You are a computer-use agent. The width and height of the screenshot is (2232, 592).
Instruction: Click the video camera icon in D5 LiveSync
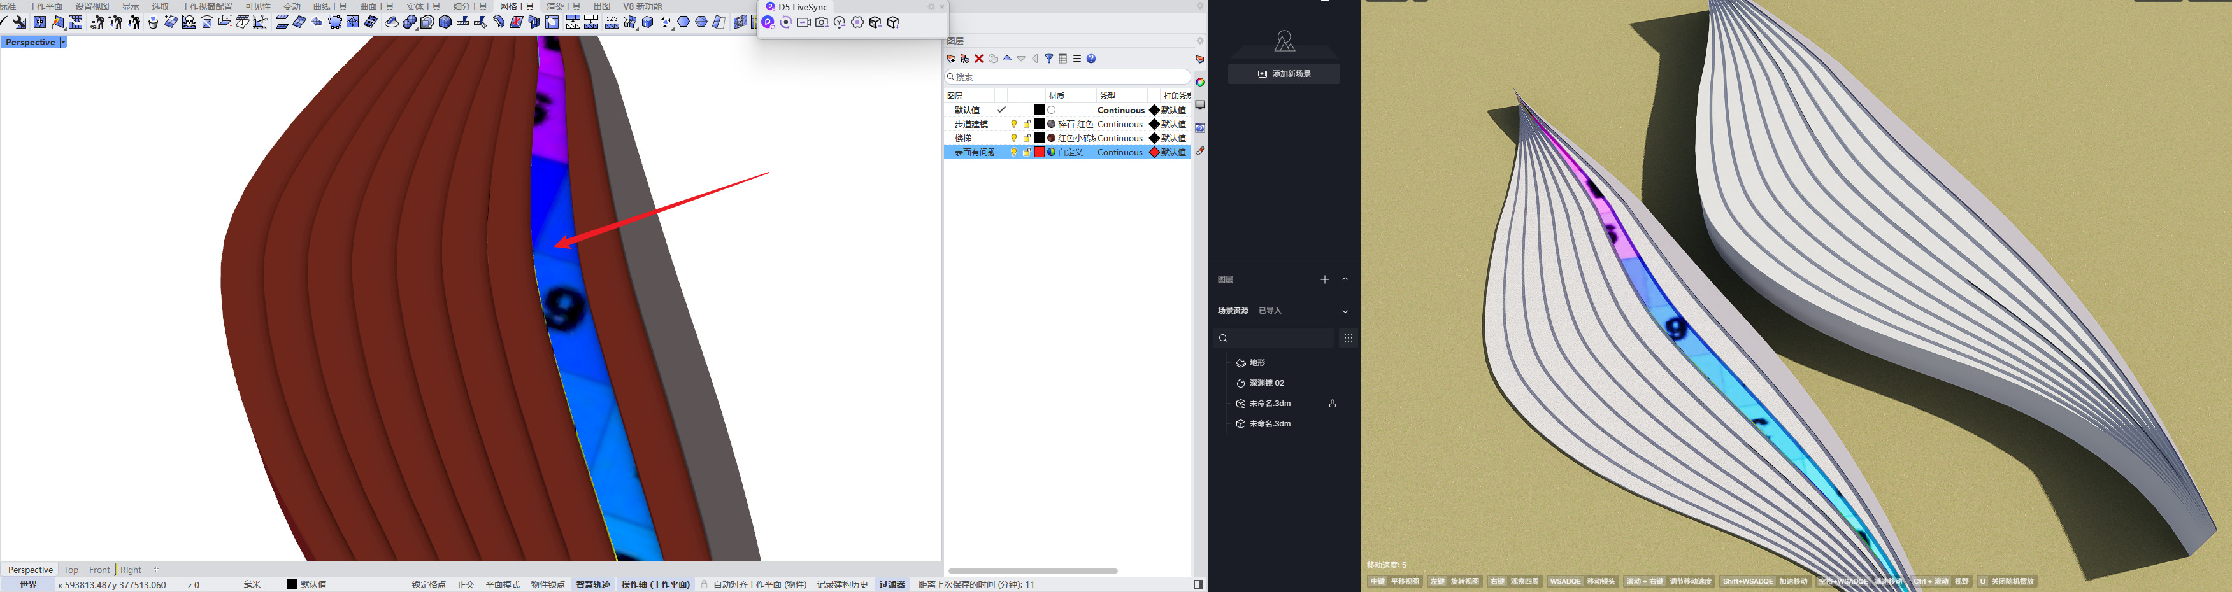click(803, 22)
